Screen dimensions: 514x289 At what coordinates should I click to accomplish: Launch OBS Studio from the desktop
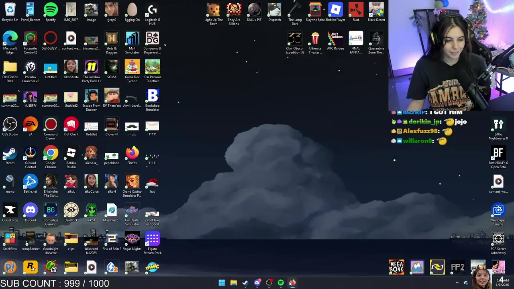point(10,126)
